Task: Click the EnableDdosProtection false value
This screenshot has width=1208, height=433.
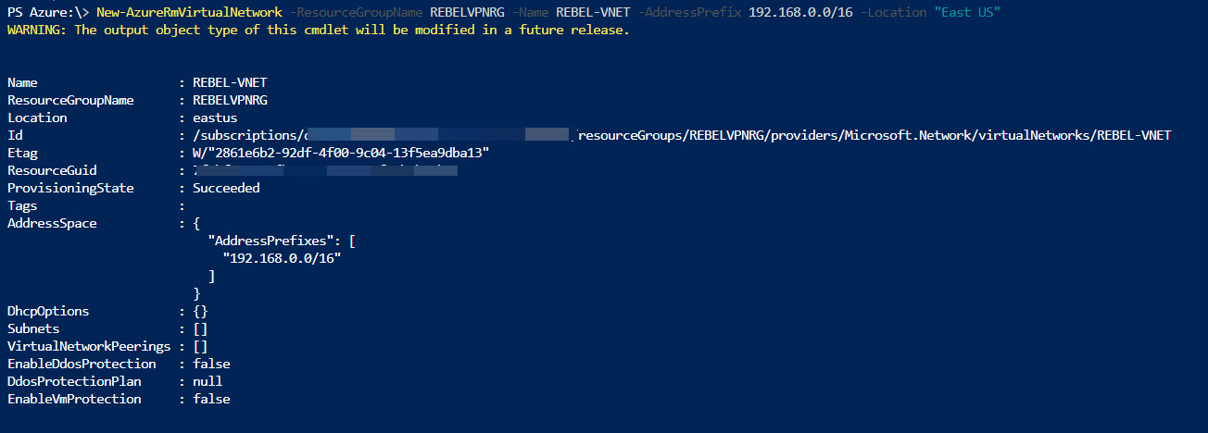Action: 211,364
